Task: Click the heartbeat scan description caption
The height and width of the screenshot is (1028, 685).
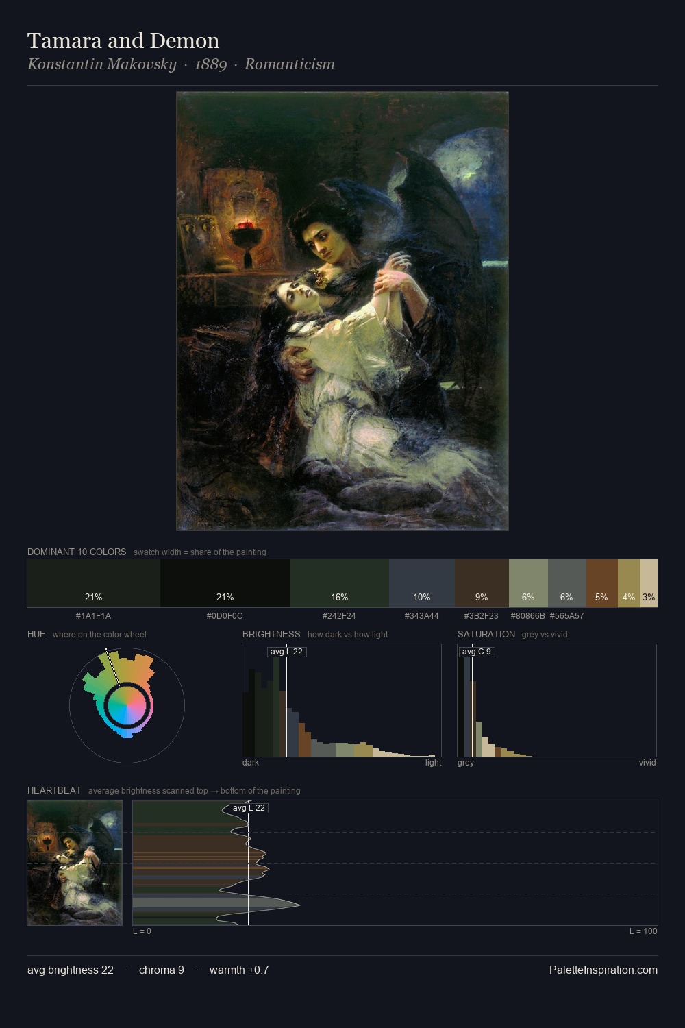Action: (x=195, y=791)
